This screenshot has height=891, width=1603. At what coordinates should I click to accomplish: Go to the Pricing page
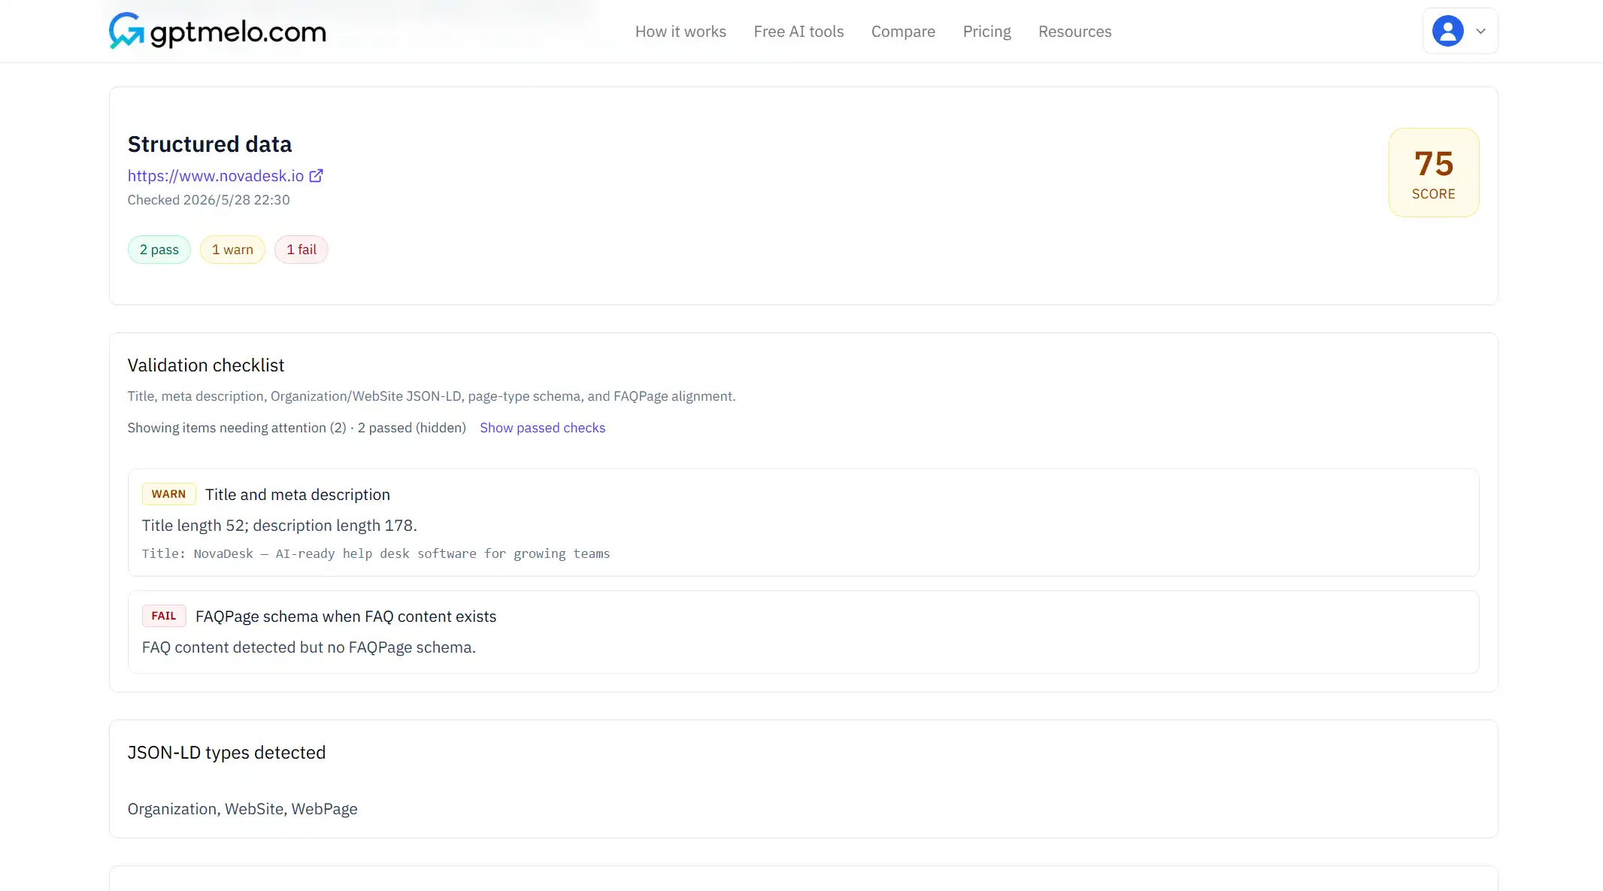click(x=986, y=32)
